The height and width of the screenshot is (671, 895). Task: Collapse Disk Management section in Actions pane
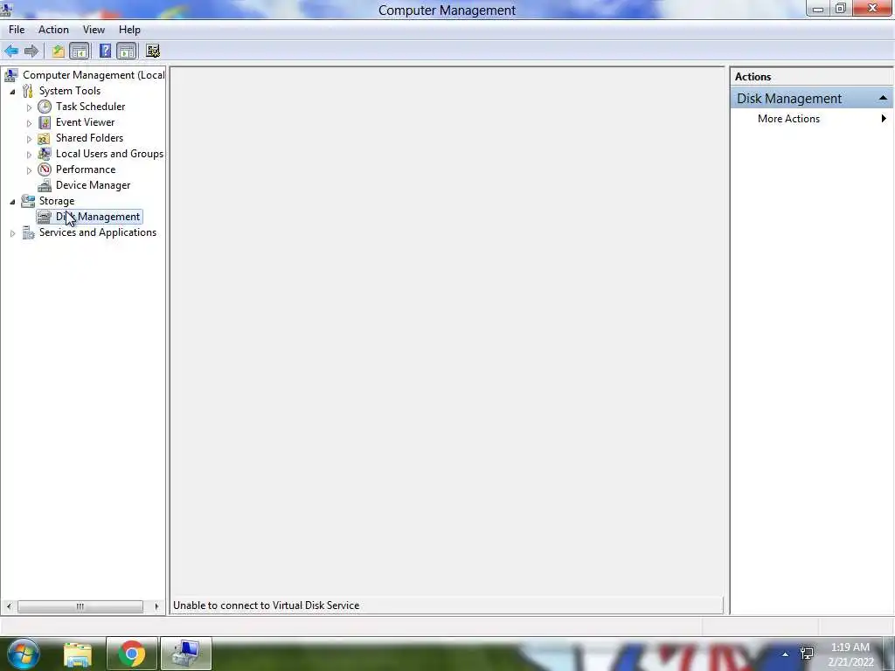click(883, 98)
